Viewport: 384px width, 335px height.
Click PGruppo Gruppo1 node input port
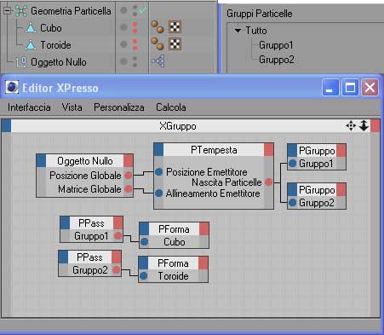(x=292, y=164)
